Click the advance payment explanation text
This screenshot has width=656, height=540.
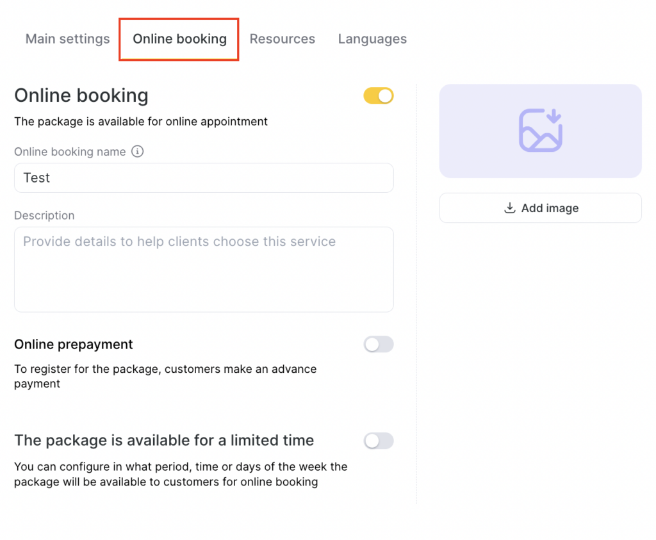click(165, 377)
